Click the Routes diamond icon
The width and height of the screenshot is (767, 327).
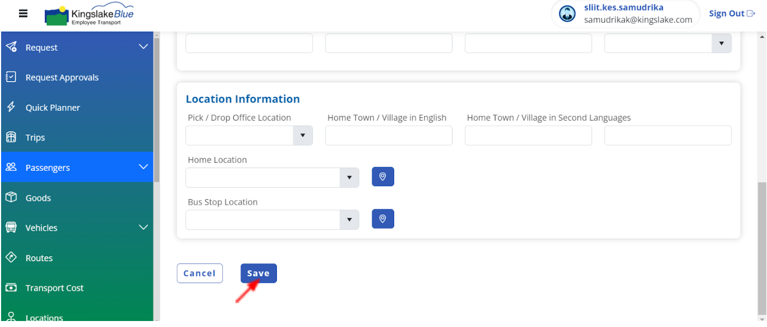tap(11, 257)
